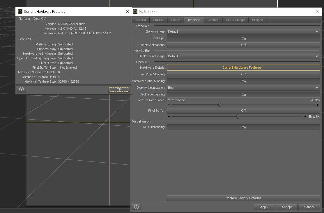The width and height of the screenshot is (324, 213).
Task: Click hardware name GeForce RTX 2080 SUPER text
Action: pyautogui.click(x=84, y=33)
